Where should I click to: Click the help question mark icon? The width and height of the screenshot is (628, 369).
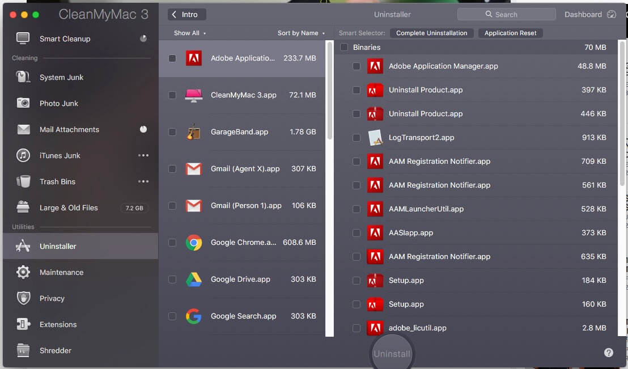tap(608, 353)
